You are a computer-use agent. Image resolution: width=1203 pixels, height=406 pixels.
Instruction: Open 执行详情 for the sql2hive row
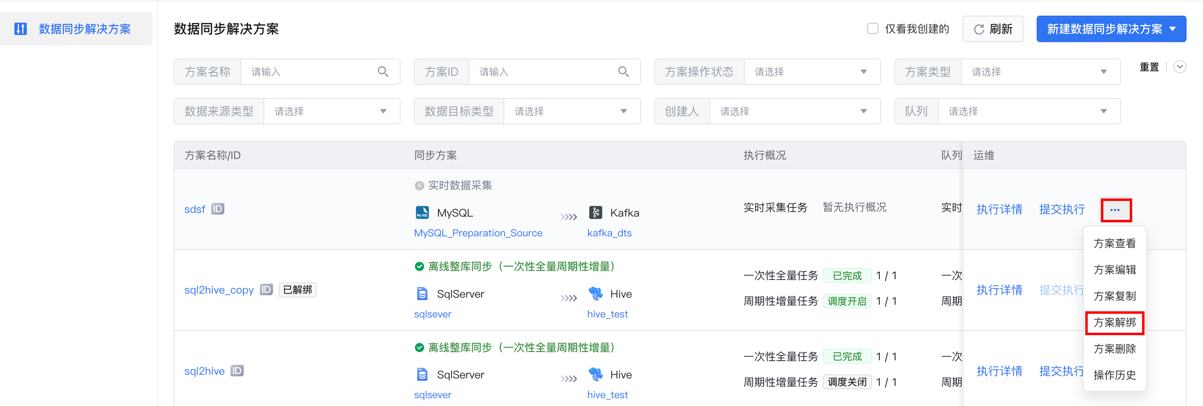(999, 371)
